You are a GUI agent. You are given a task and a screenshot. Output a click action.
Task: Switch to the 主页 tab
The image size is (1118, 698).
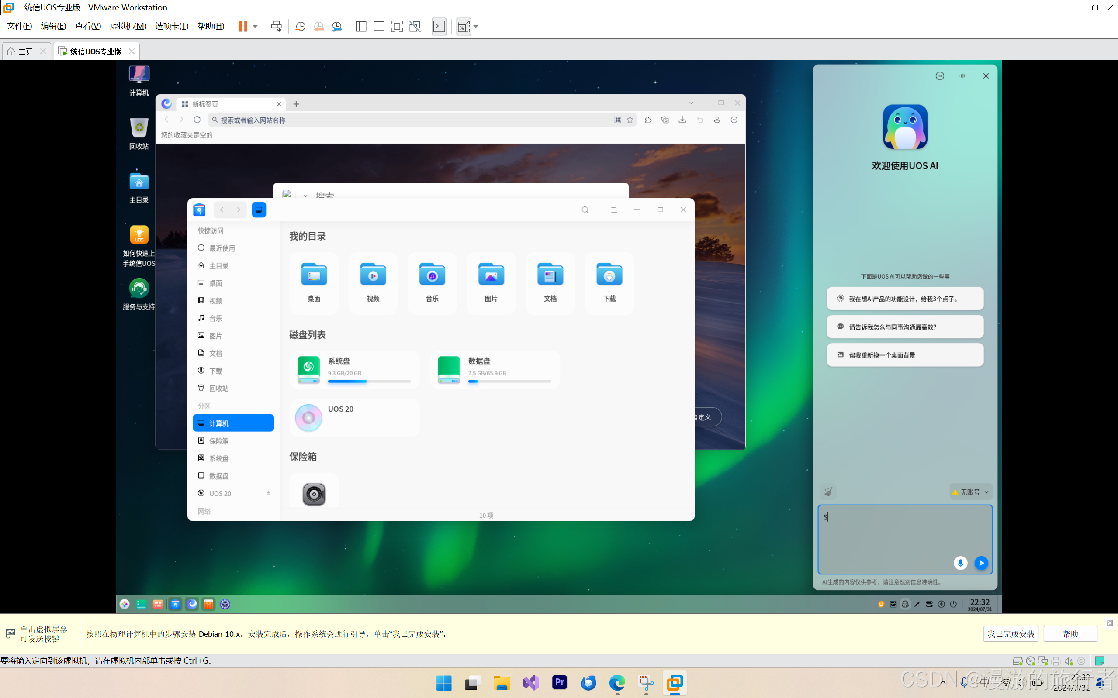(x=26, y=51)
